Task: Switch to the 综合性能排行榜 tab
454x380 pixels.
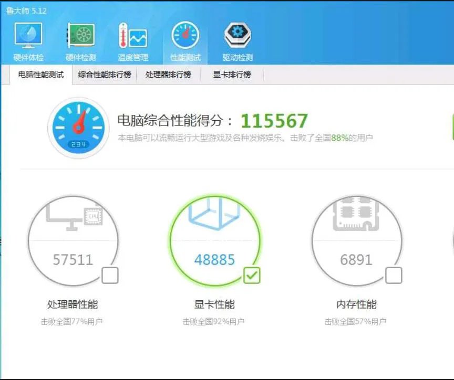Action: pyautogui.click(x=104, y=75)
